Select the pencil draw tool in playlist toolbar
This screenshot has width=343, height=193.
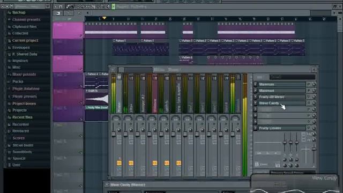click(68, 6)
